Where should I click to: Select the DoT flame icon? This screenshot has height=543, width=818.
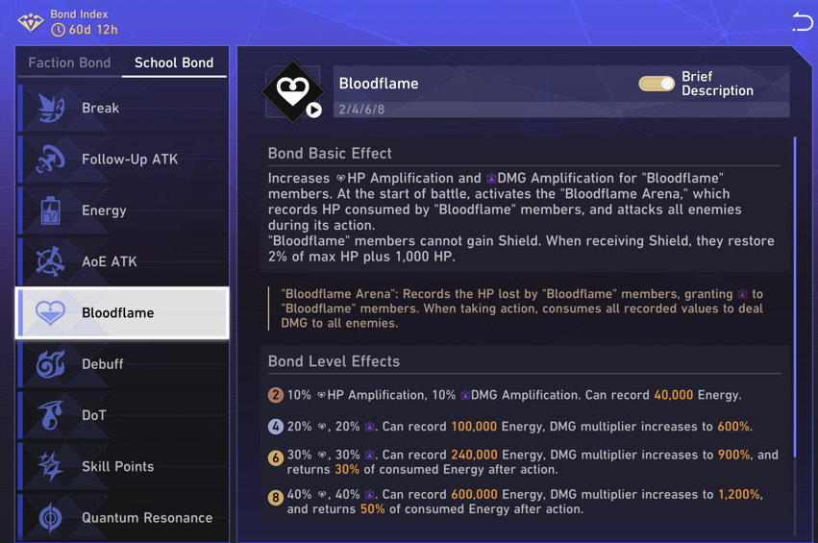(50, 415)
